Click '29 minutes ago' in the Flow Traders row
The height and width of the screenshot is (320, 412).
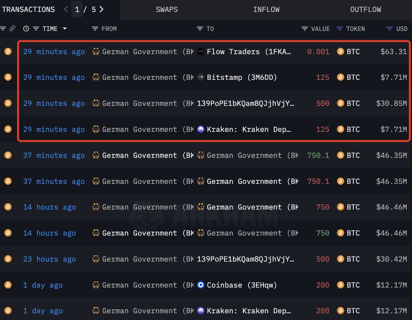pos(54,51)
